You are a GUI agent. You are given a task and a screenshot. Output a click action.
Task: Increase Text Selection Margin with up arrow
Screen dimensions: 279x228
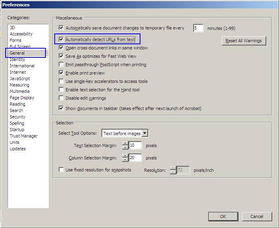[125, 143]
